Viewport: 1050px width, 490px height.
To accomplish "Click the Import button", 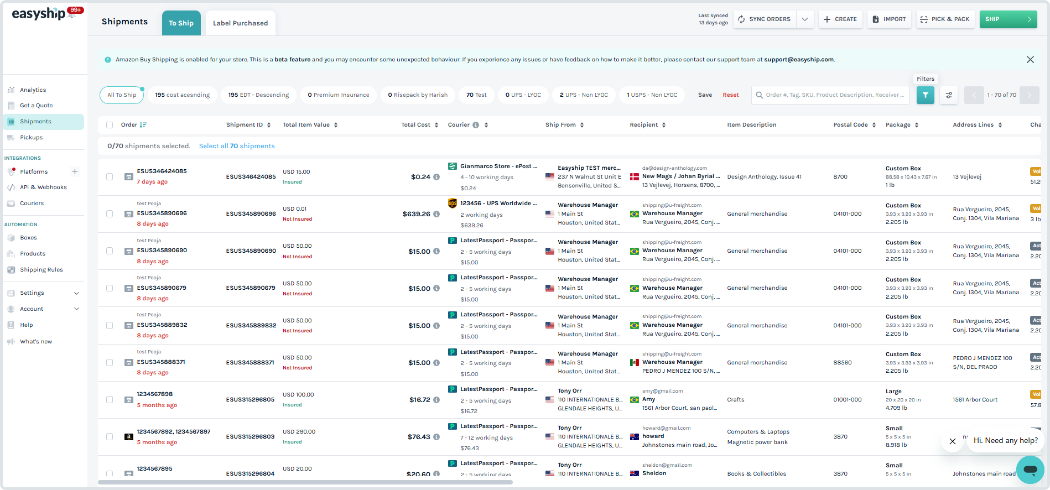I will pyautogui.click(x=890, y=19).
